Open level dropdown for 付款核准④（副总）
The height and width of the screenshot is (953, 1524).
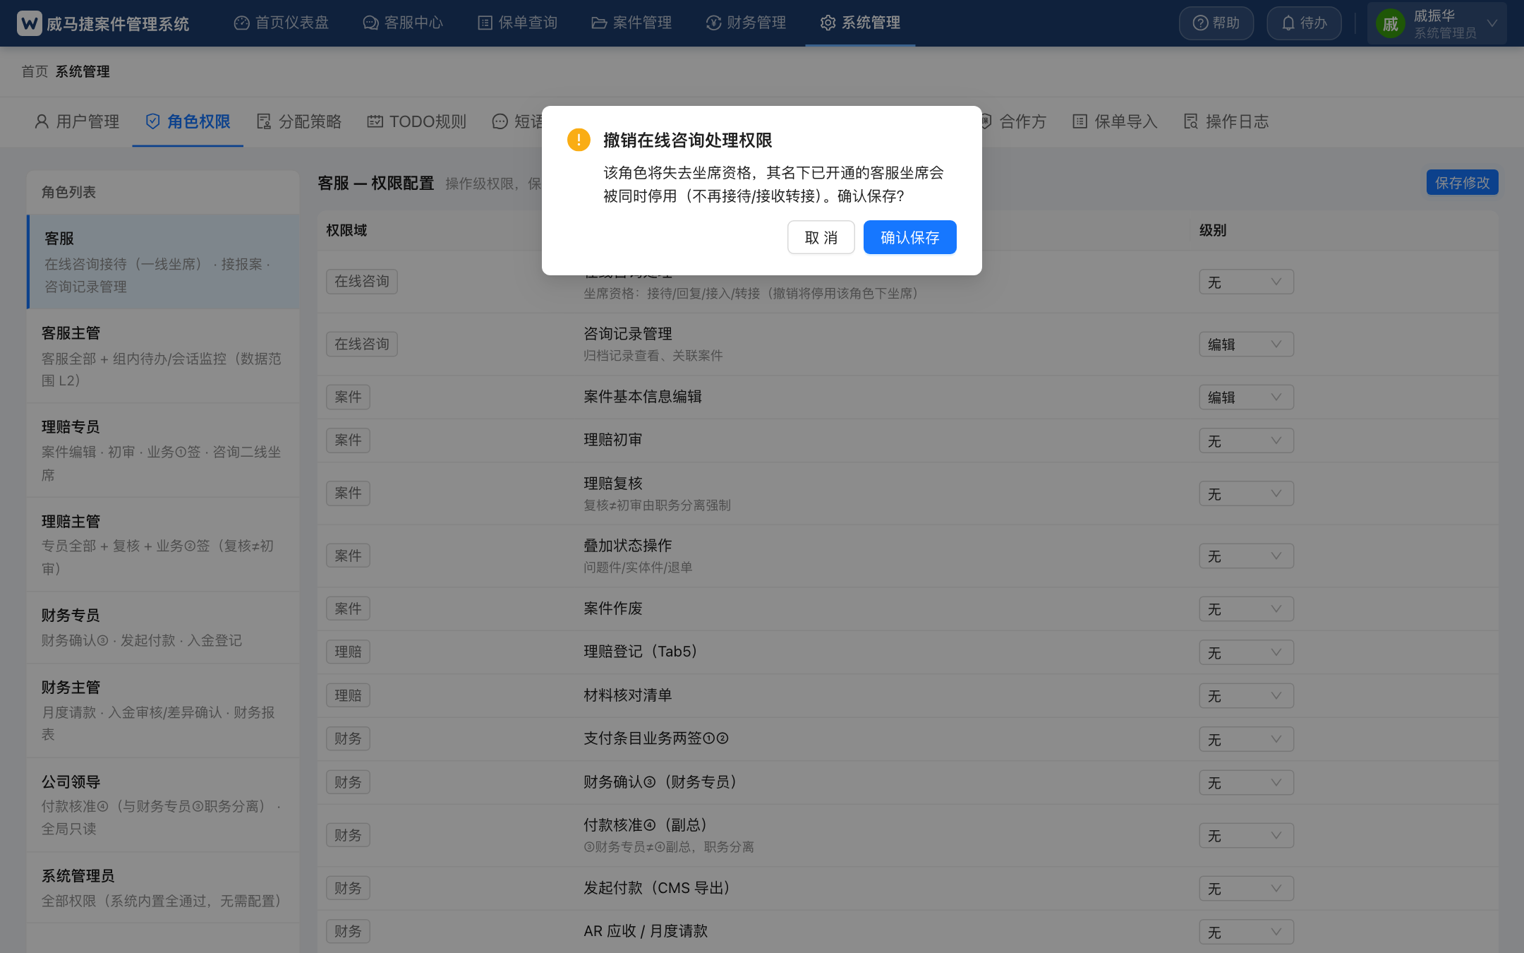tap(1246, 836)
